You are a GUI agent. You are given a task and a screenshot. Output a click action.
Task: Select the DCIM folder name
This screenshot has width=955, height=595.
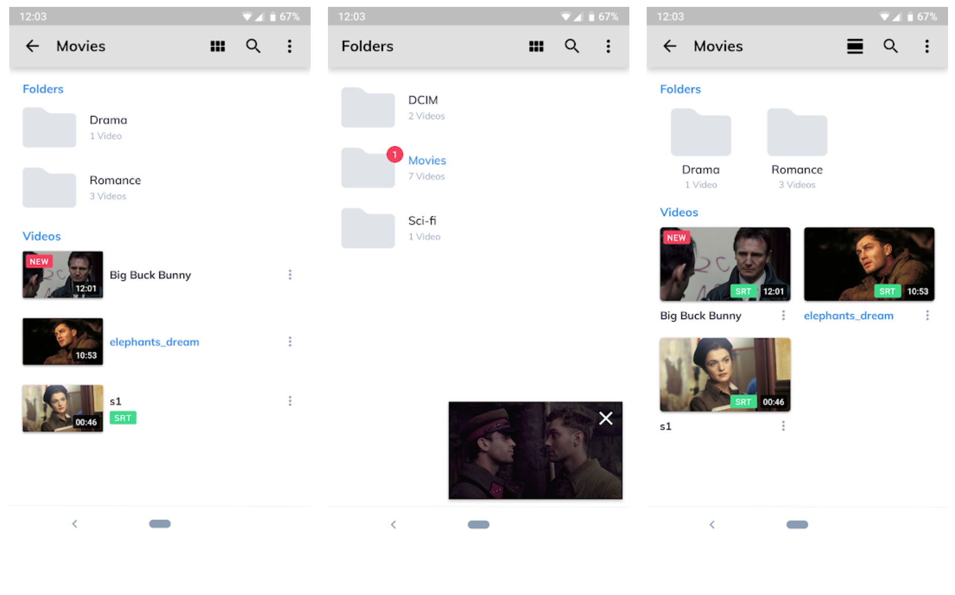[x=423, y=100]
